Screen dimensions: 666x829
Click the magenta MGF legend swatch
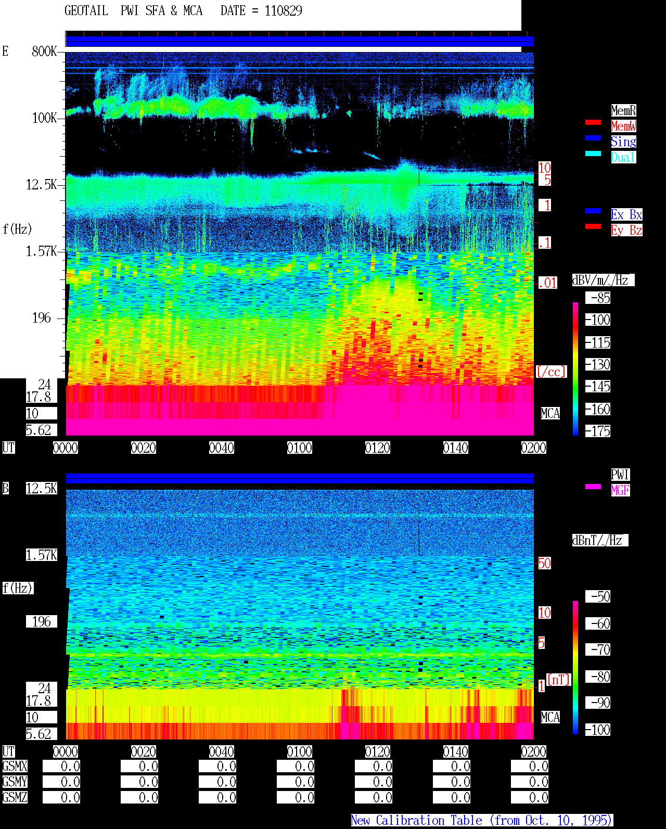pyautogui.click(x=593, y=487)
